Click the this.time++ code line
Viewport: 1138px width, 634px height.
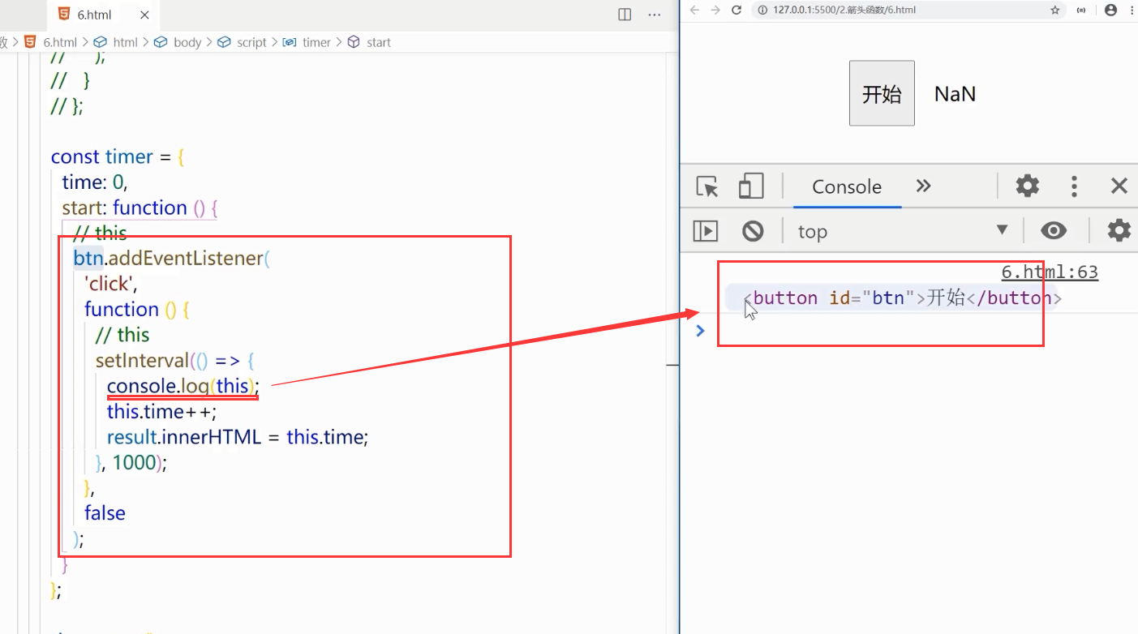[x=162, y=412]
